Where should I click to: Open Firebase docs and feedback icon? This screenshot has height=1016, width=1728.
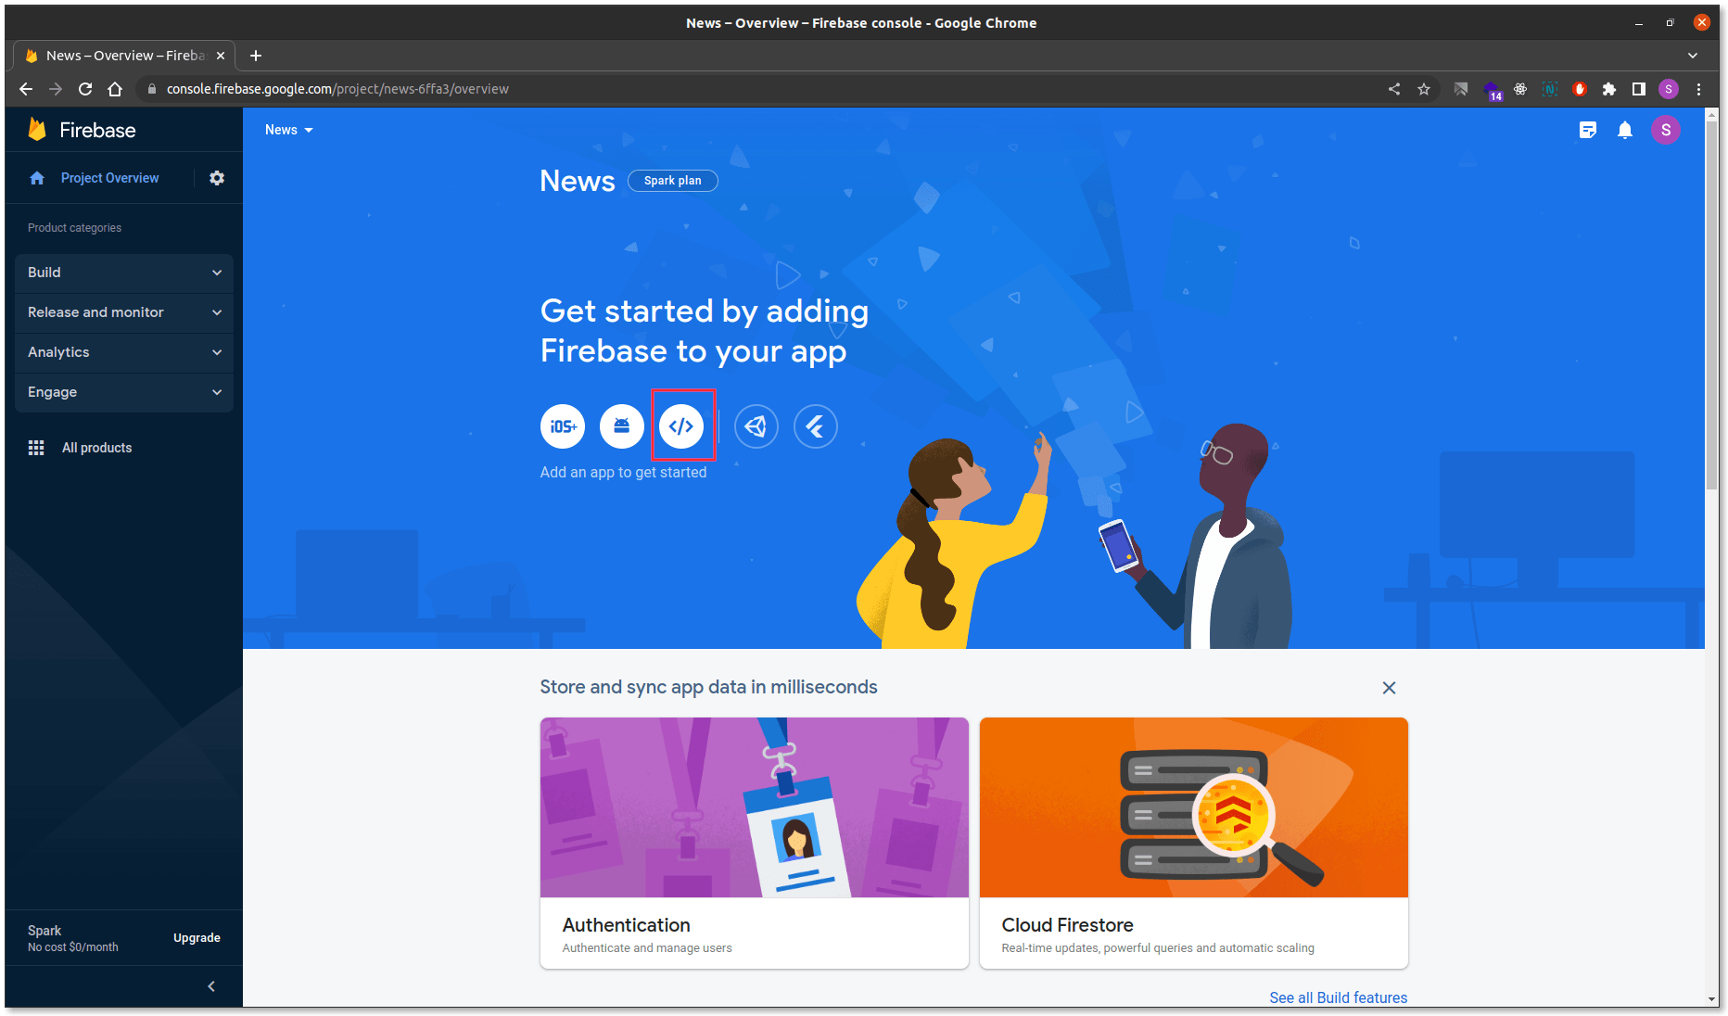[x=1588, y=131]
